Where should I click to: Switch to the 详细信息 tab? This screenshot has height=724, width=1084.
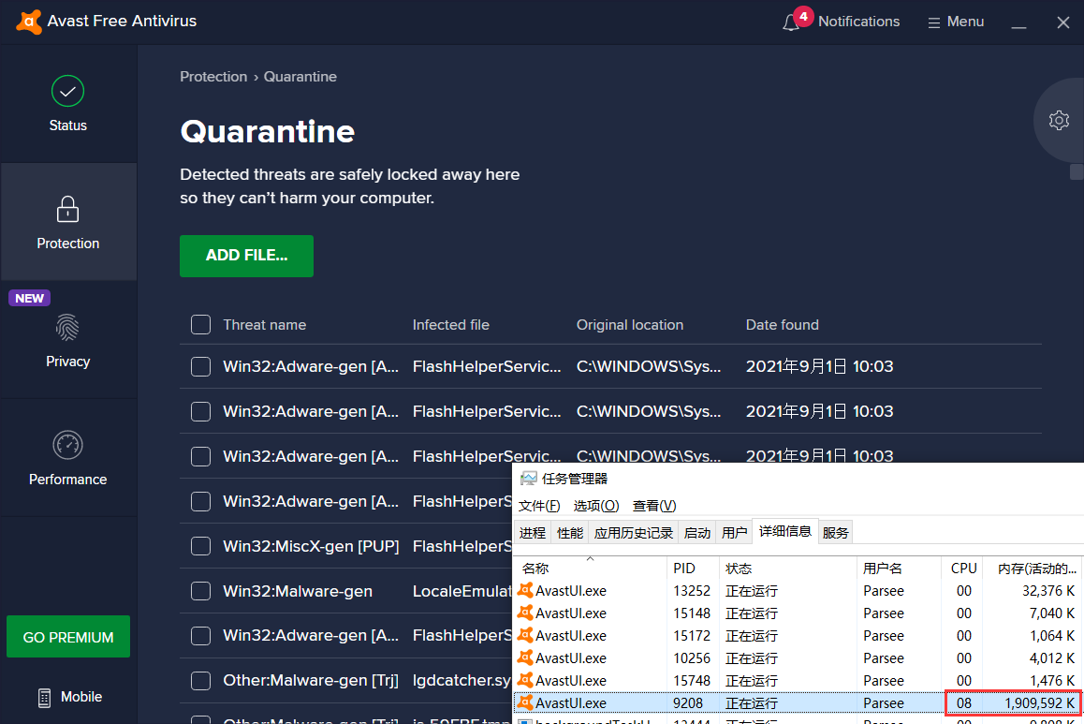point(784,531)
